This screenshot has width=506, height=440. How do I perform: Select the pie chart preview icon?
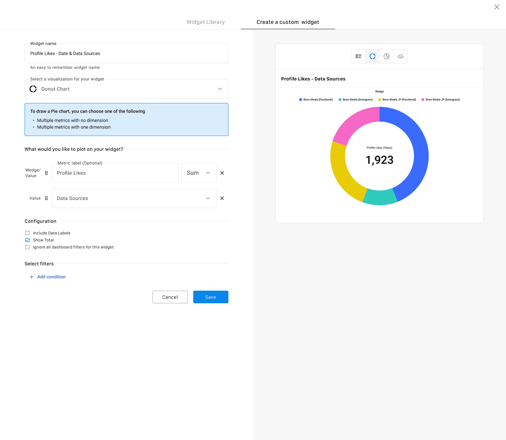[x=387, y=56]
